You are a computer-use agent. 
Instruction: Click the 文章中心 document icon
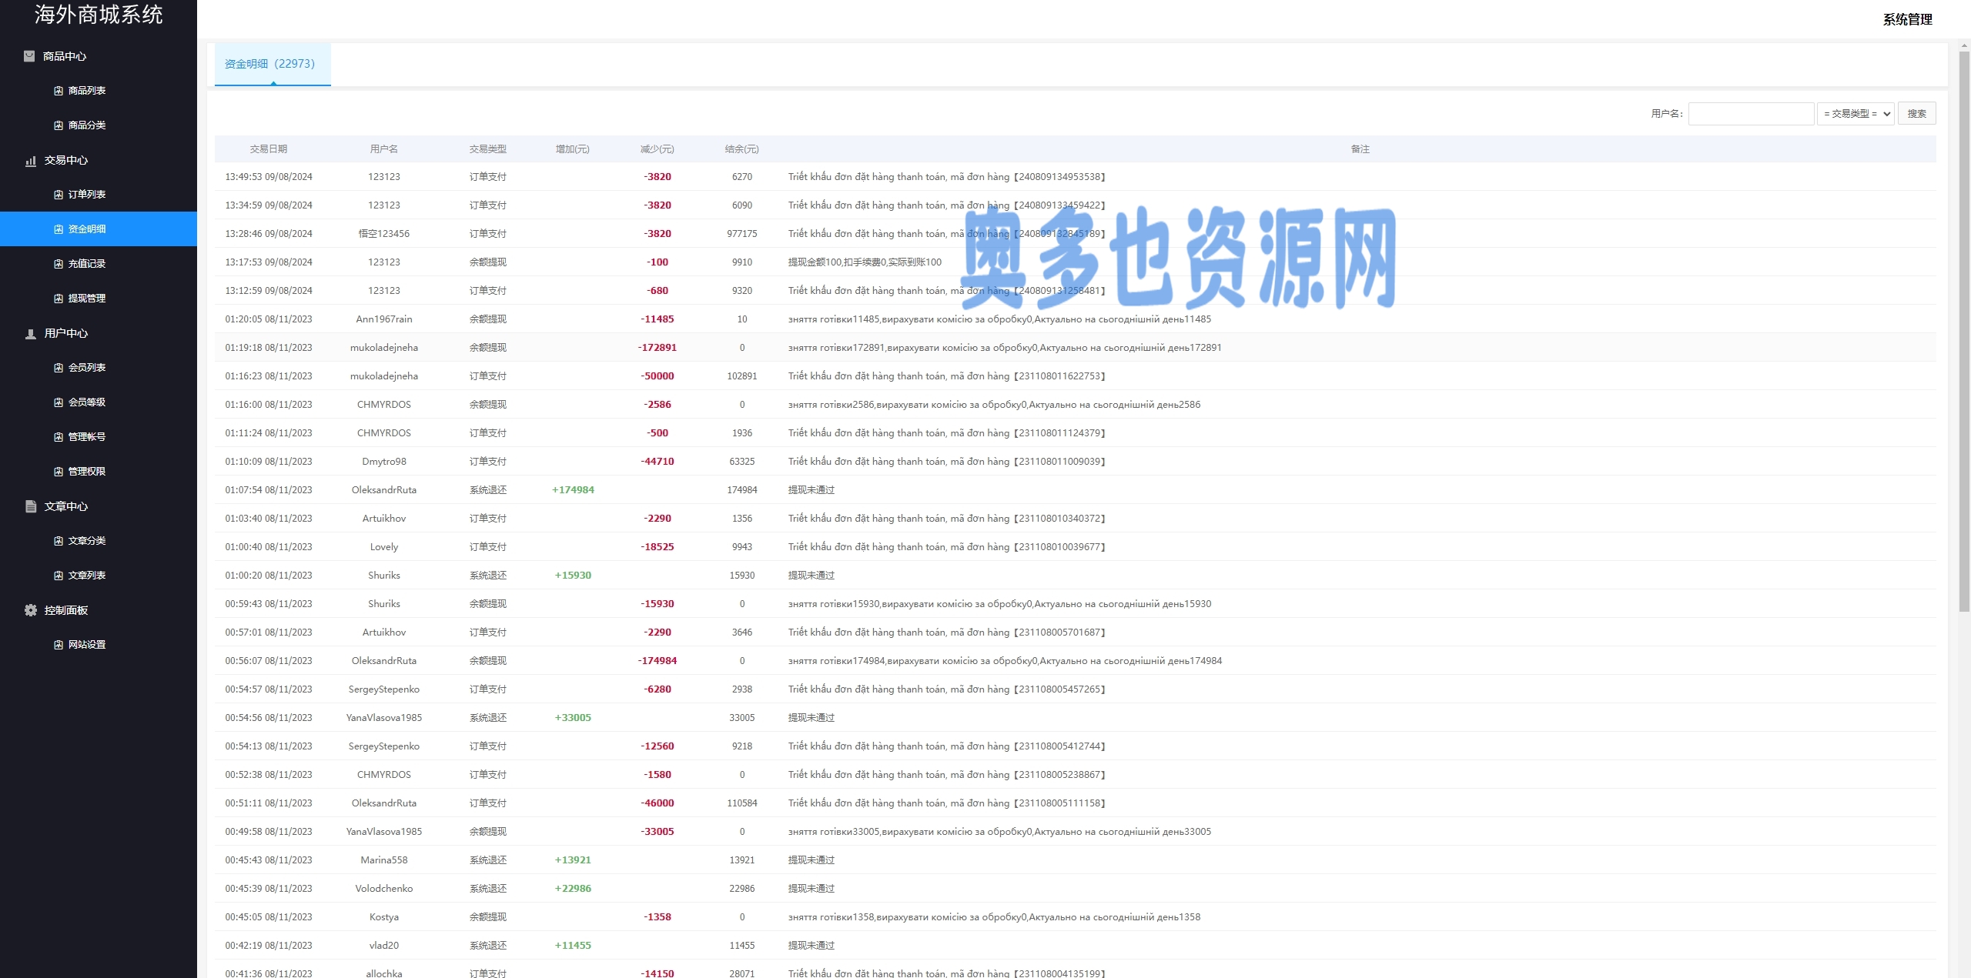[x=31, y=506]
